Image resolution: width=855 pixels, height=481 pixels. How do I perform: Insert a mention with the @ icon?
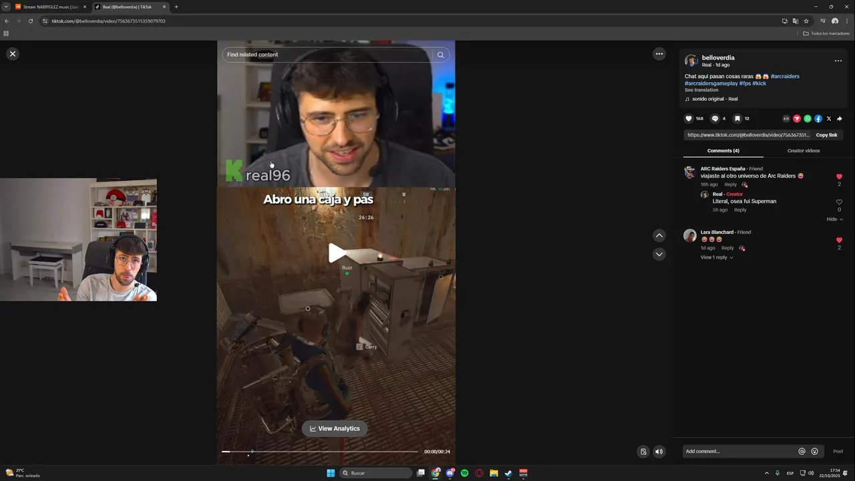click(802, 452)
